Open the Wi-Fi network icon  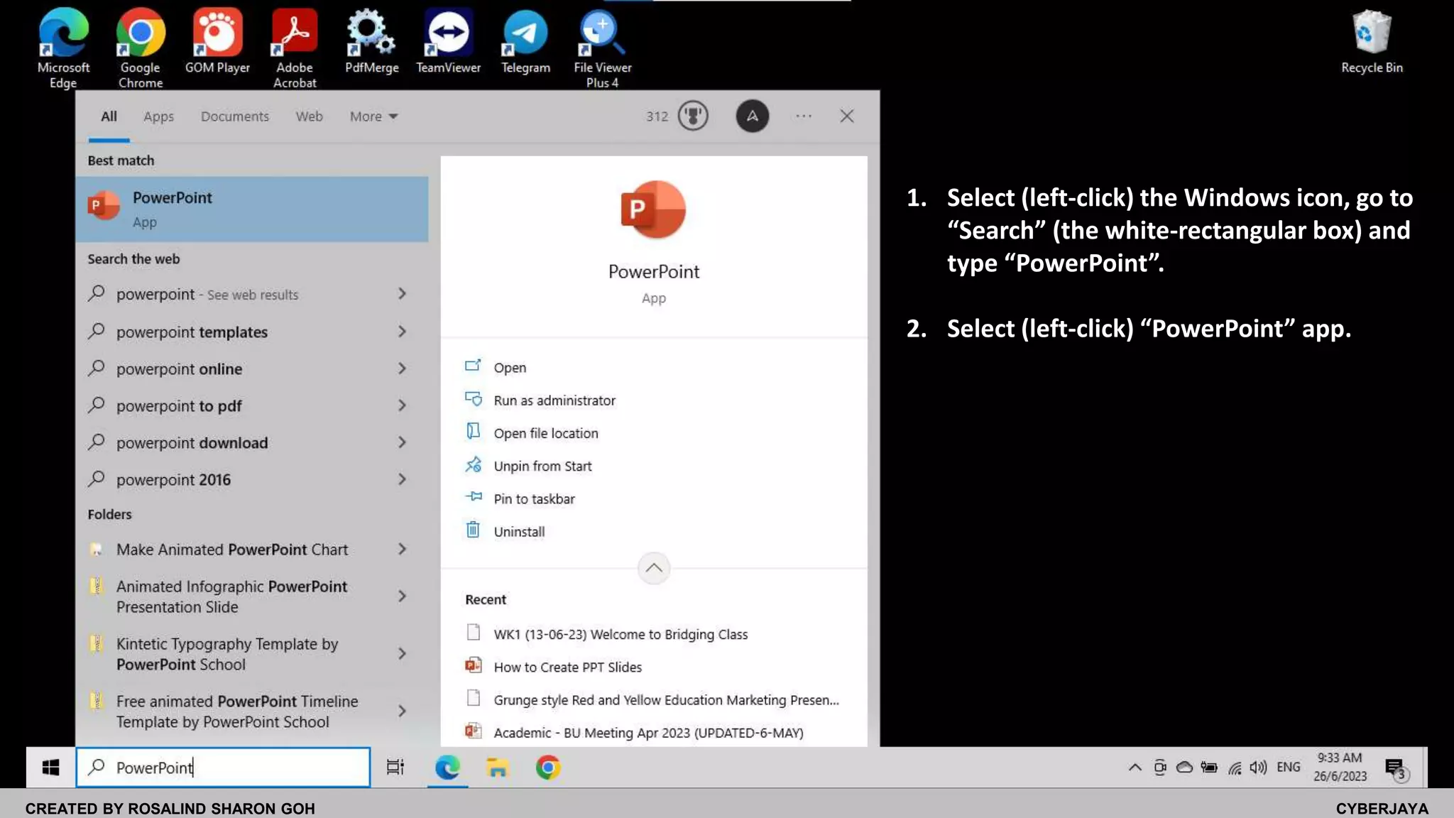click(1235, 768)
